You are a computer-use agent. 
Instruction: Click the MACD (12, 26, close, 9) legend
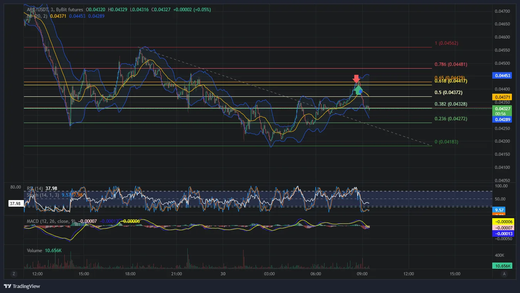click(x=51, y=221)
